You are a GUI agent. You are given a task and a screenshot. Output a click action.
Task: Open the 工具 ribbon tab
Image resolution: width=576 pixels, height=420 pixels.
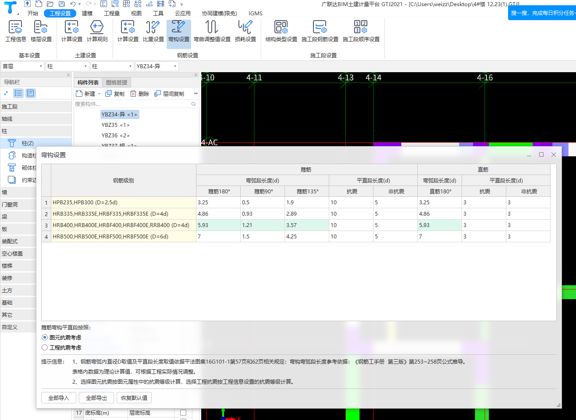click(158, 13)
